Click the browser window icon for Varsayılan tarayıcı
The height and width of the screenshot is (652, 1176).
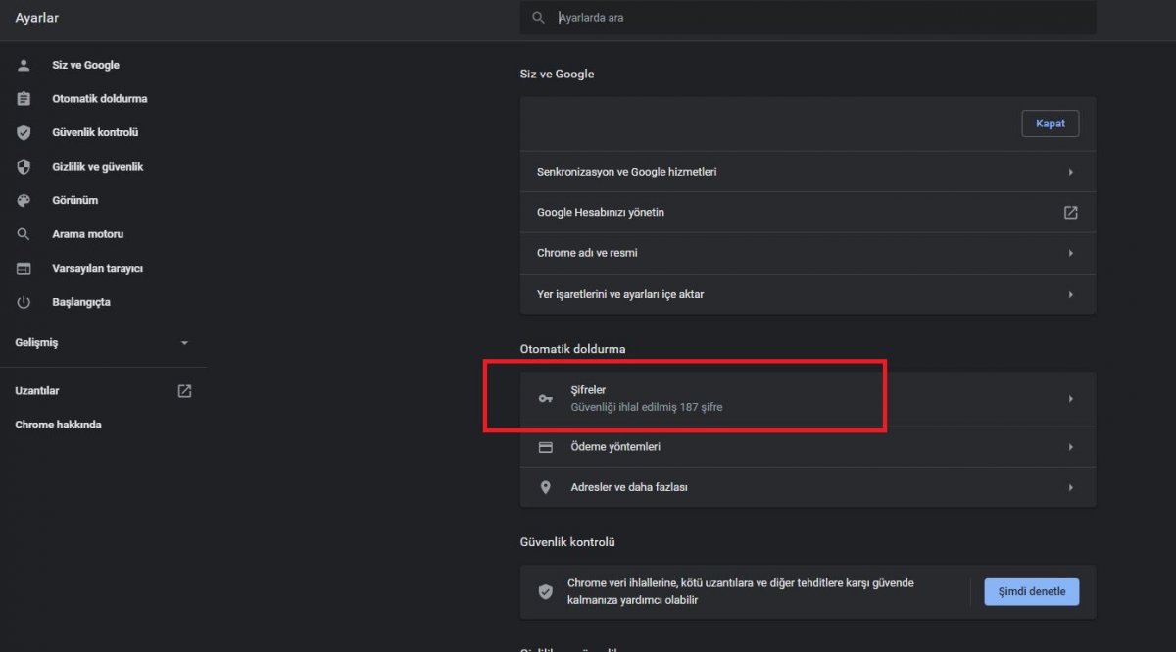[24, 268]
